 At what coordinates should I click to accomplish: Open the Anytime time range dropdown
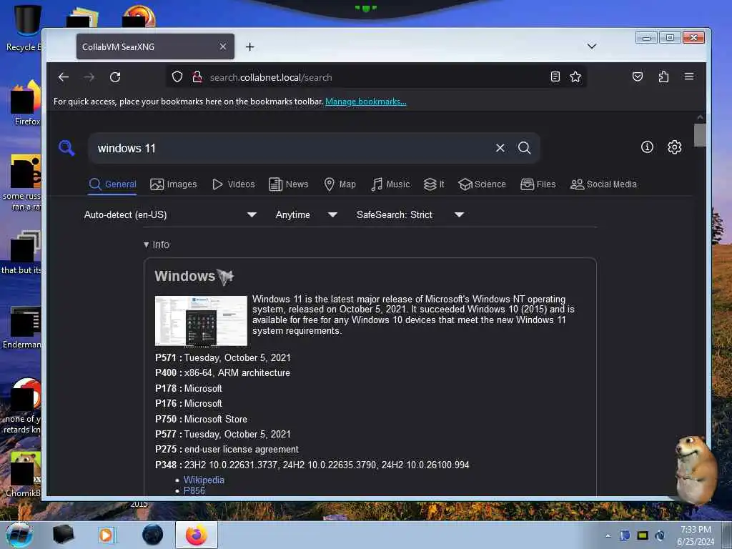(306, 214)
